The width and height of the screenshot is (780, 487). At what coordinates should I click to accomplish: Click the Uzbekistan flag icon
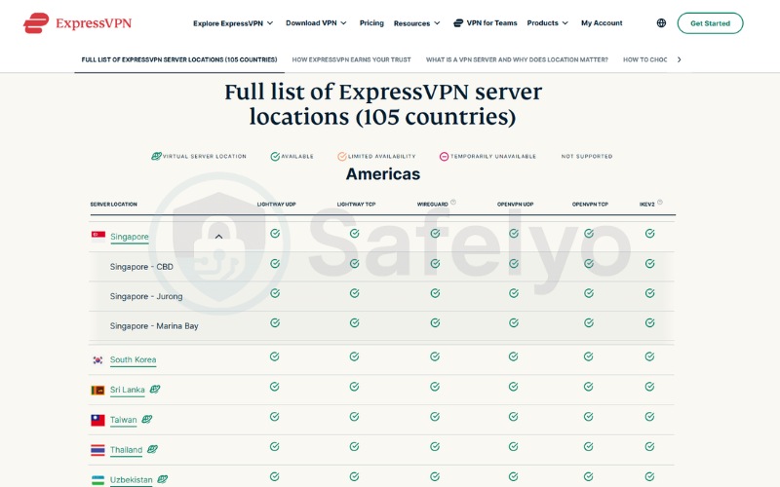click(x=97, y=480)
